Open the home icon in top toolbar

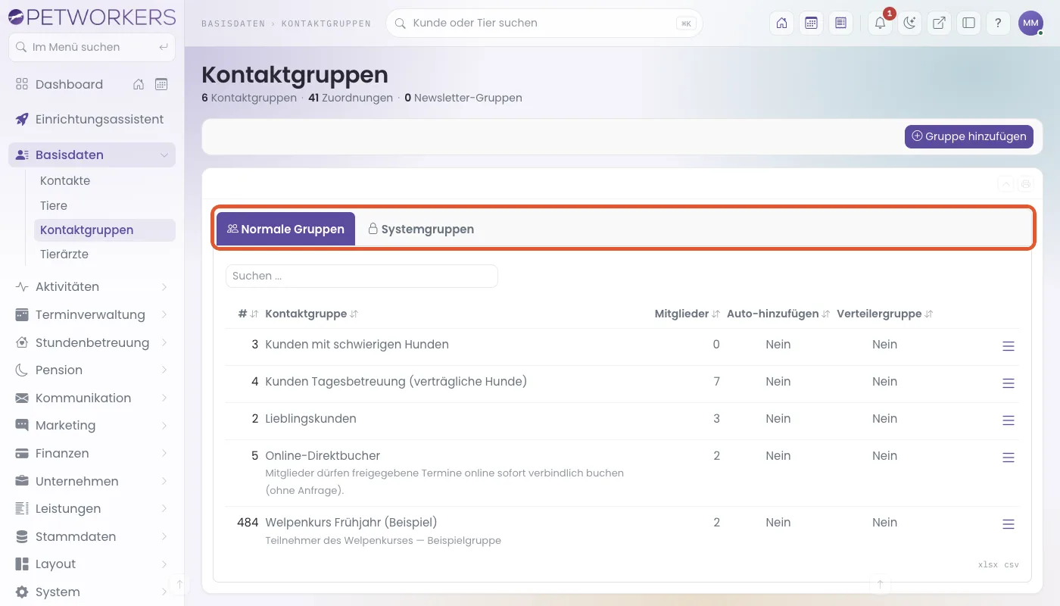click(x=781, y=23)
